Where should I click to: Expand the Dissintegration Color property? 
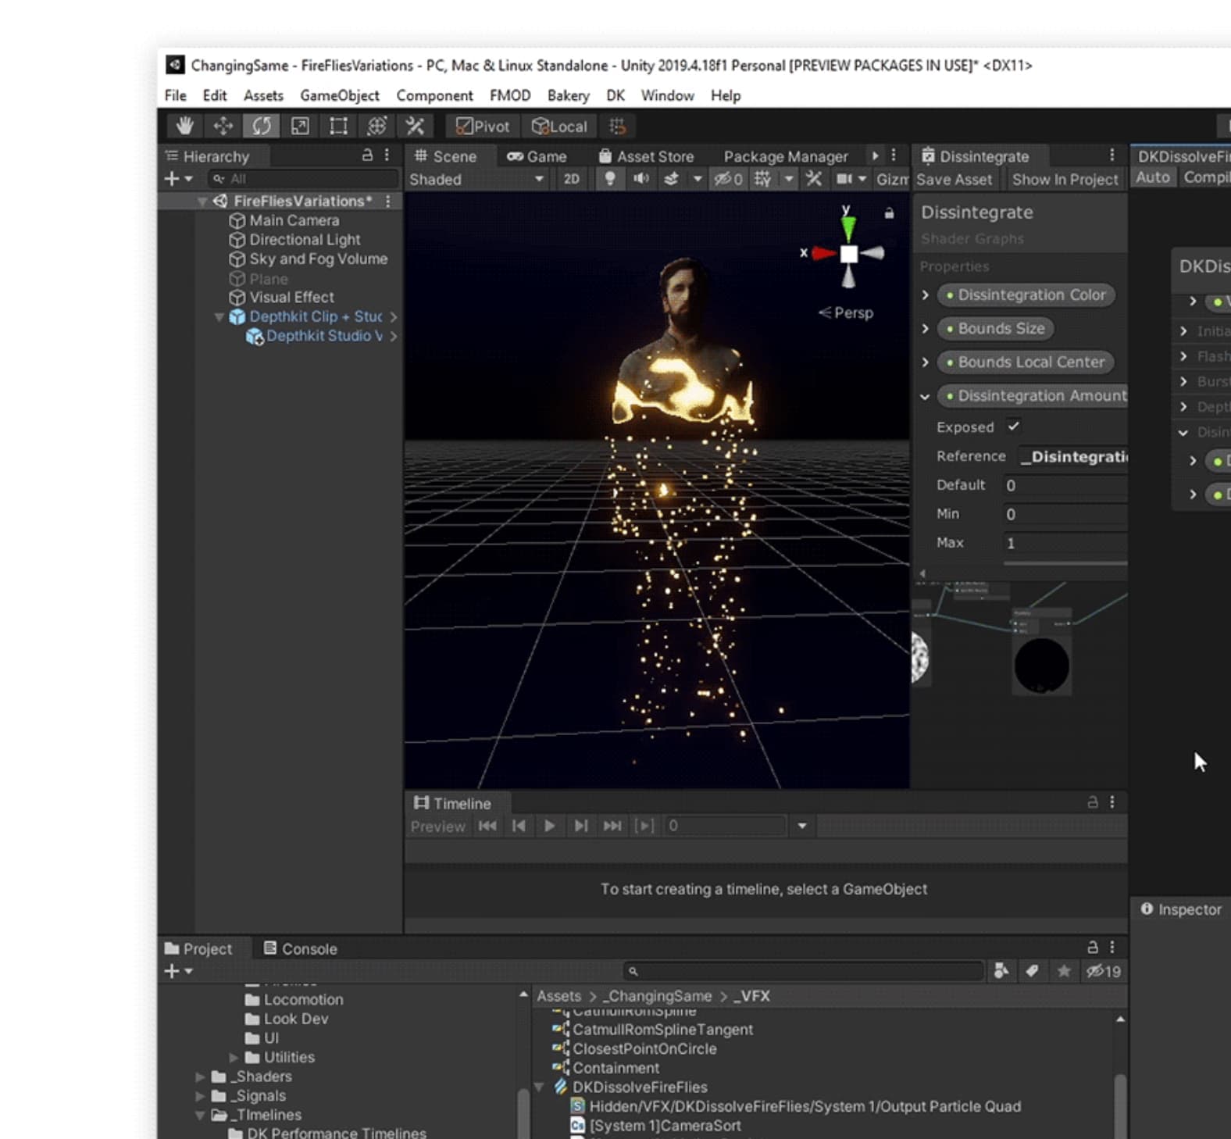[926, 295]
